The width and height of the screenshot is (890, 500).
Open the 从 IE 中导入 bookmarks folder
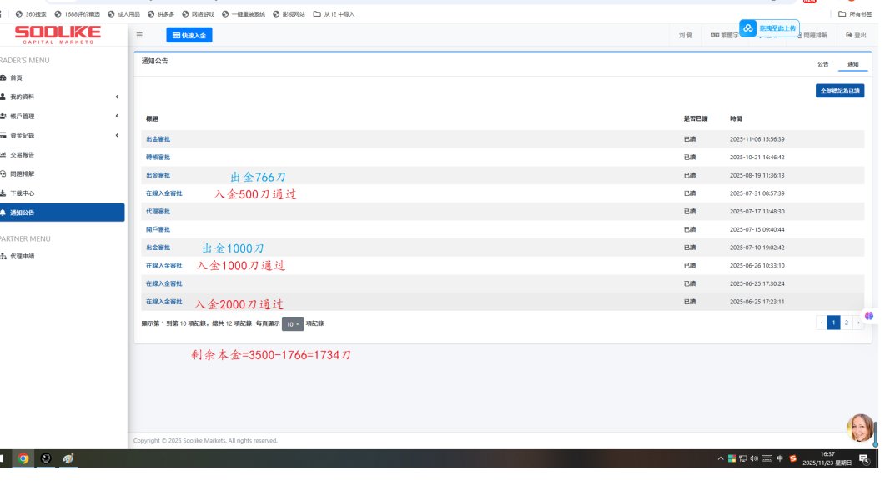334,14
